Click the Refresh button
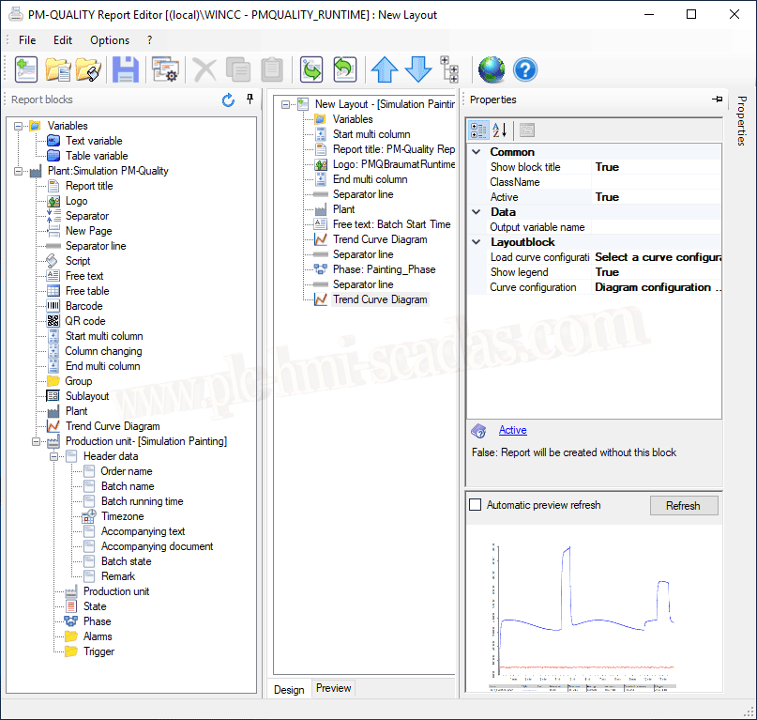The width and height of the screenshot is (757, 720). (683, 505)
